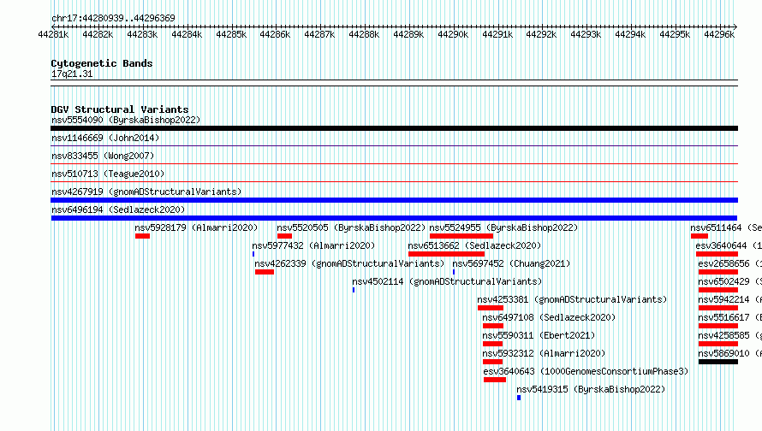762x431 pixels.
Task: Select the red bar under nsv5928179
Action: point(142,236)
